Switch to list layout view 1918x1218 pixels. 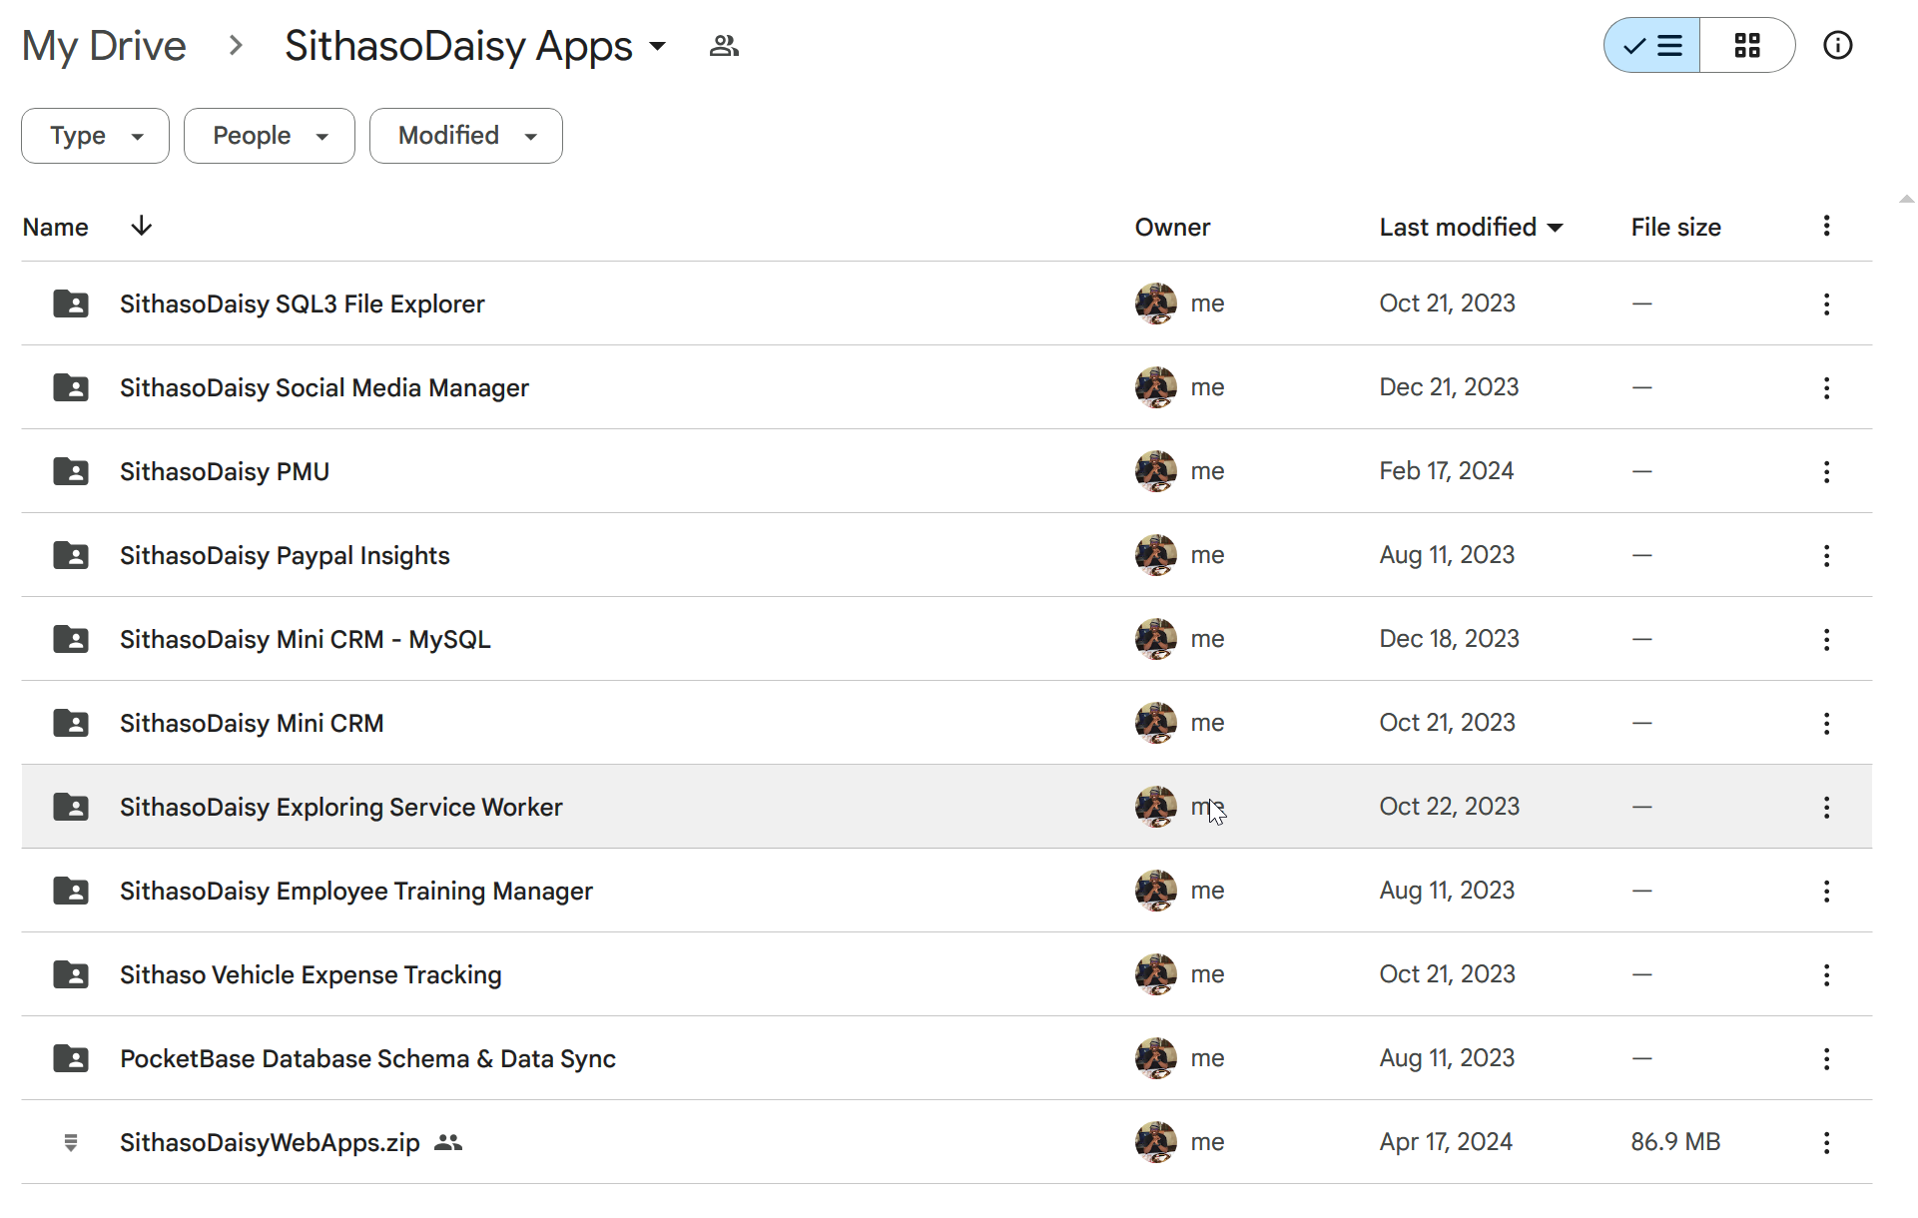point(1652,45)
